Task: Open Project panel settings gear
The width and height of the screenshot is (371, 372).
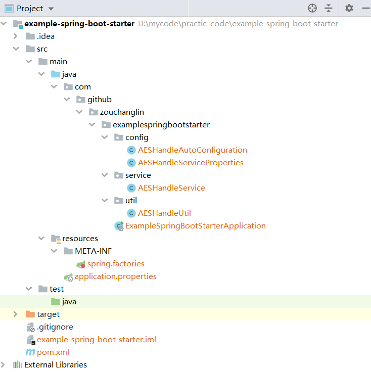Action: [x=349, y=8]
